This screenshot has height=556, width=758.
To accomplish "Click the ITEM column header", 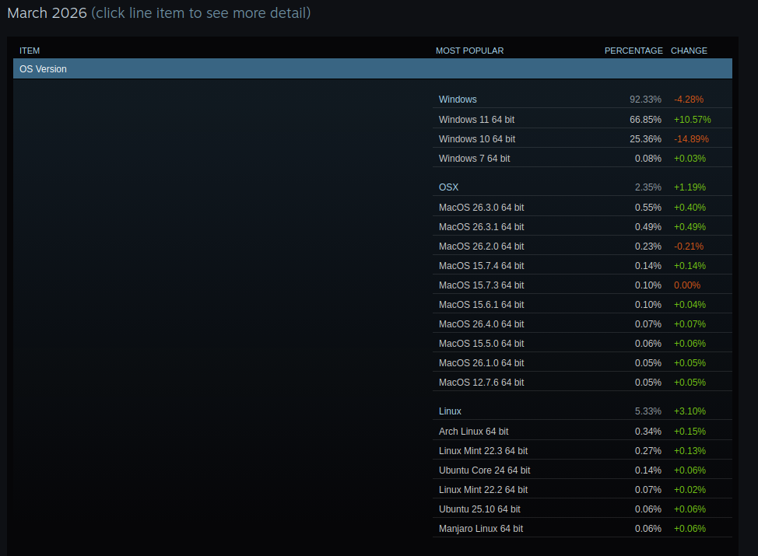I will tap(30, 51).
